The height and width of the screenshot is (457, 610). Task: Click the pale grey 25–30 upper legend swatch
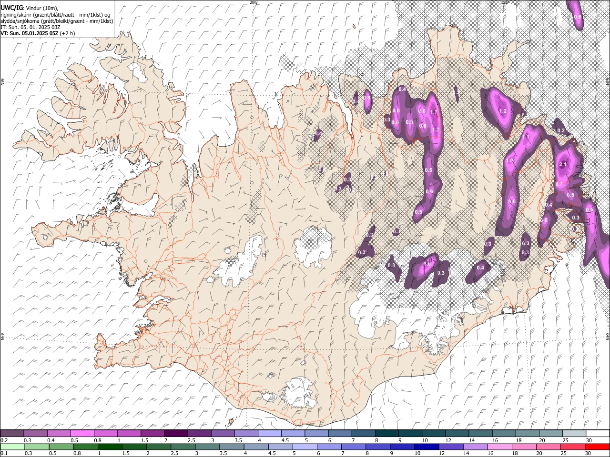click(x=573, y=434)
